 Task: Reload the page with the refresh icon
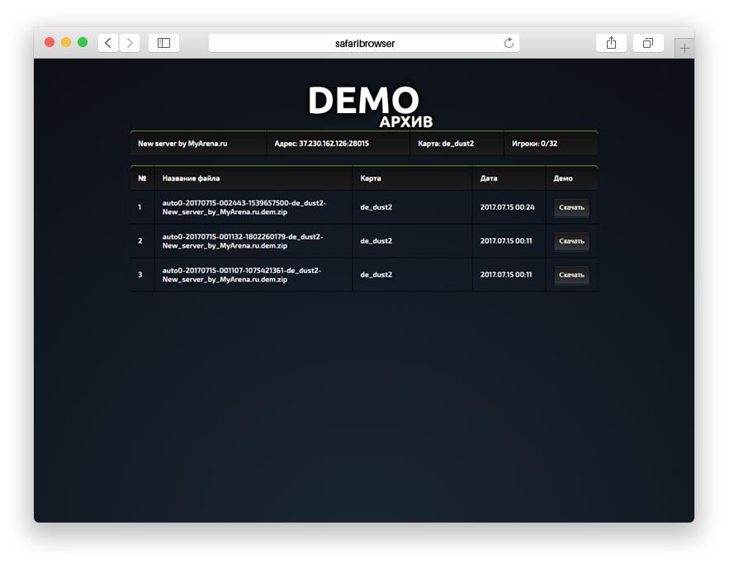[509, 43]
